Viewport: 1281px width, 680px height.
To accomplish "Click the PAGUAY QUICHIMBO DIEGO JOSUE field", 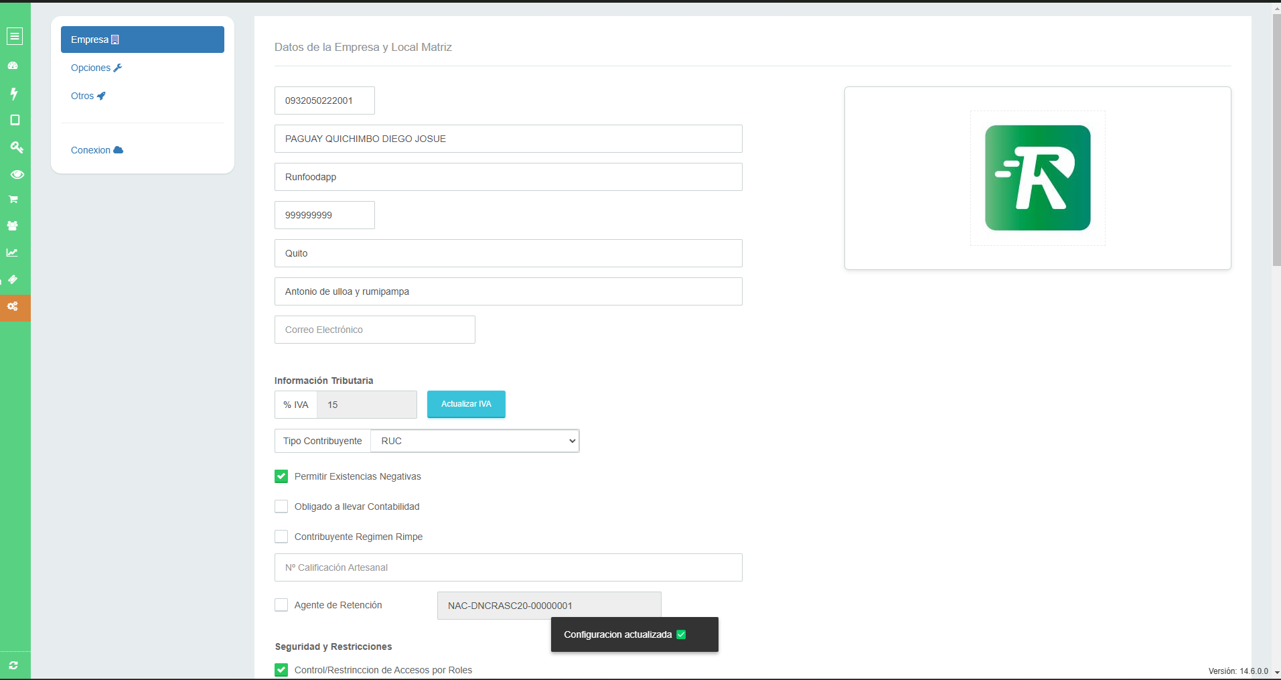I will (508, 139).
